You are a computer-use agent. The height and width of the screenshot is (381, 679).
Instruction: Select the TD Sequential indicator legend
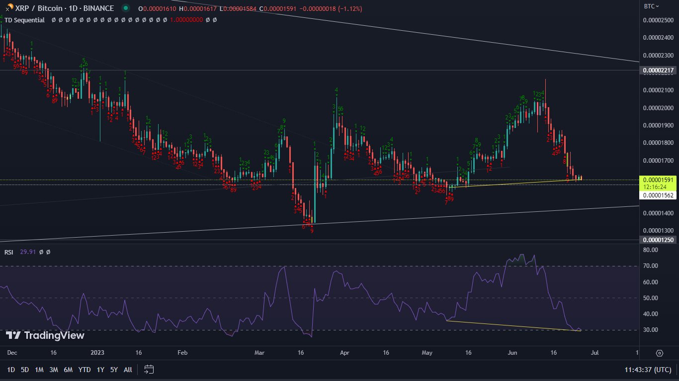click(24, 20)
